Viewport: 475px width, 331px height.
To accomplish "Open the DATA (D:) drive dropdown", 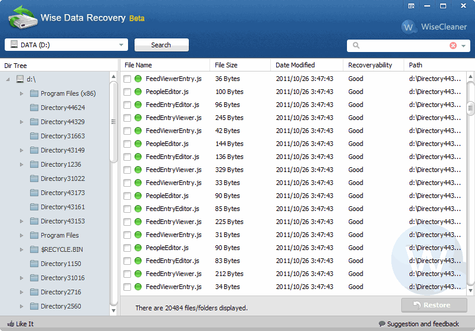I will point(121,45).
